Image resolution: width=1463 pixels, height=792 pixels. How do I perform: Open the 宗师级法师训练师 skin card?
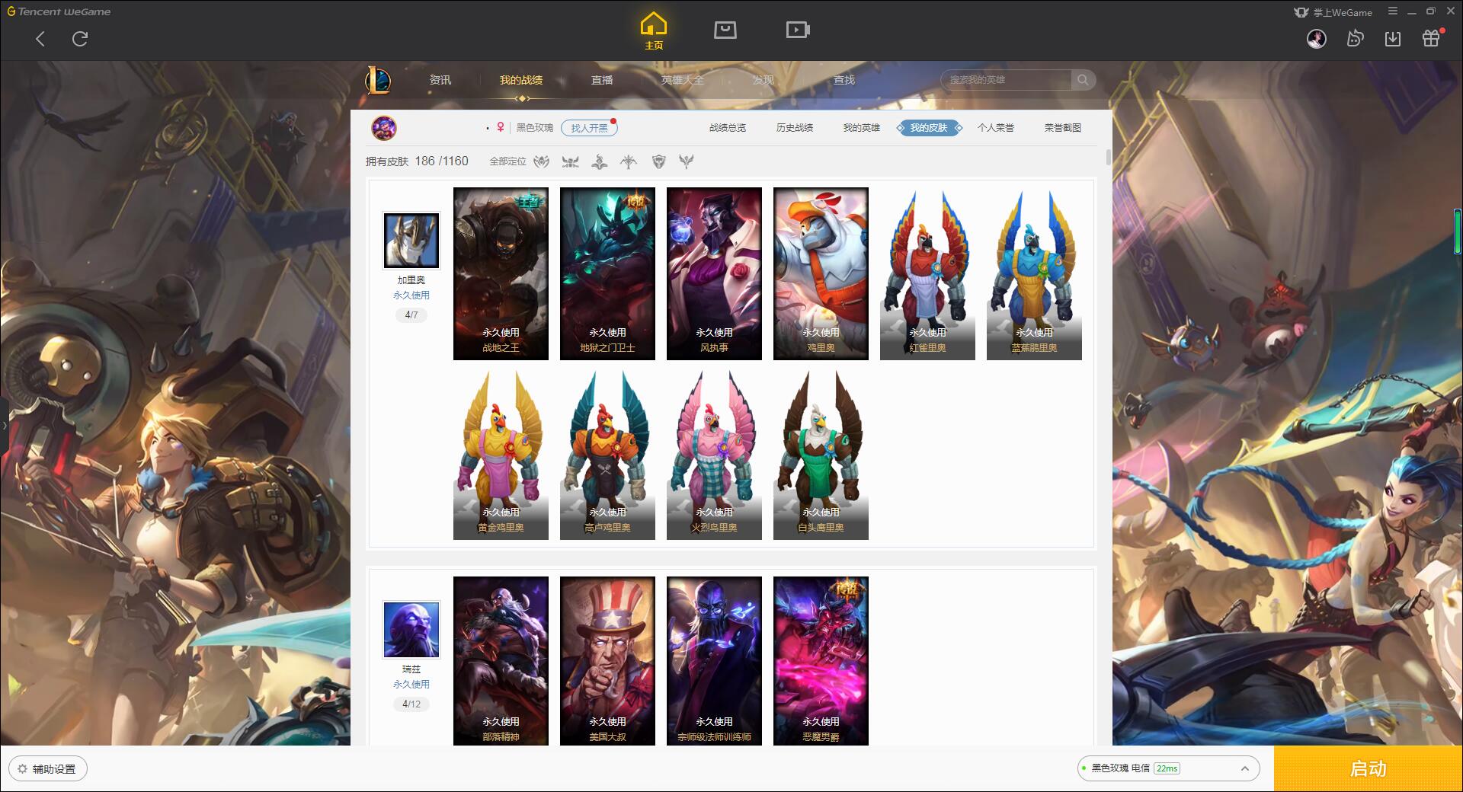click(714, 660)
